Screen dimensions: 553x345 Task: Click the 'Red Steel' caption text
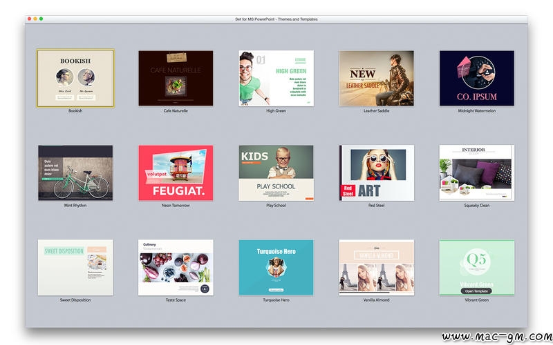[x=376, y=205]
